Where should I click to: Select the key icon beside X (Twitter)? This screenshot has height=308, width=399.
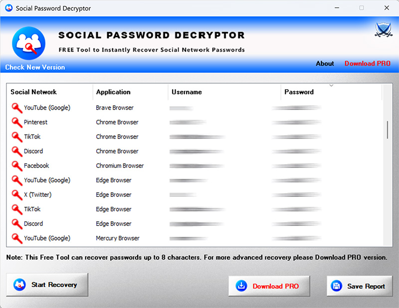[x=17, y=194]
